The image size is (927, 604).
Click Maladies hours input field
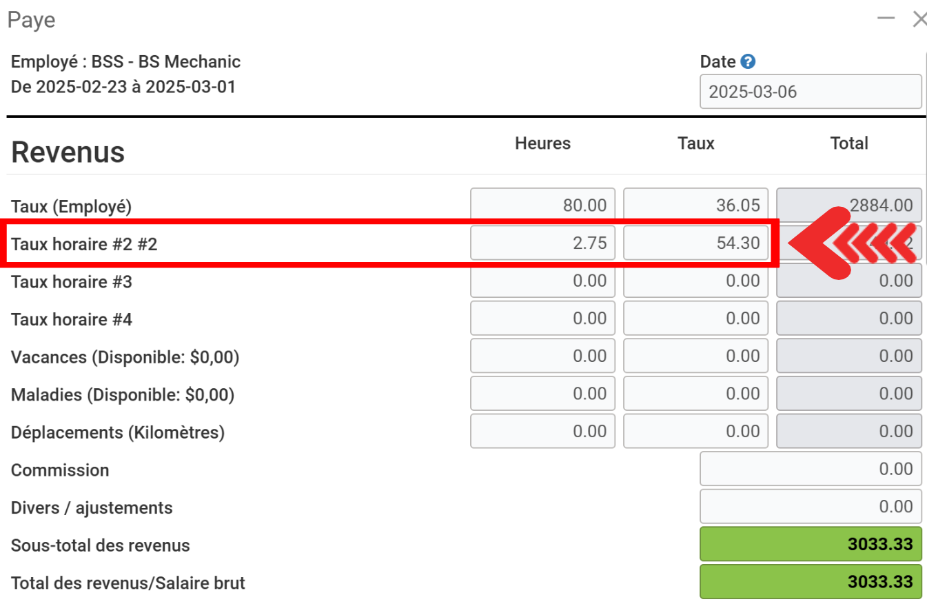(x=542, y=394)
